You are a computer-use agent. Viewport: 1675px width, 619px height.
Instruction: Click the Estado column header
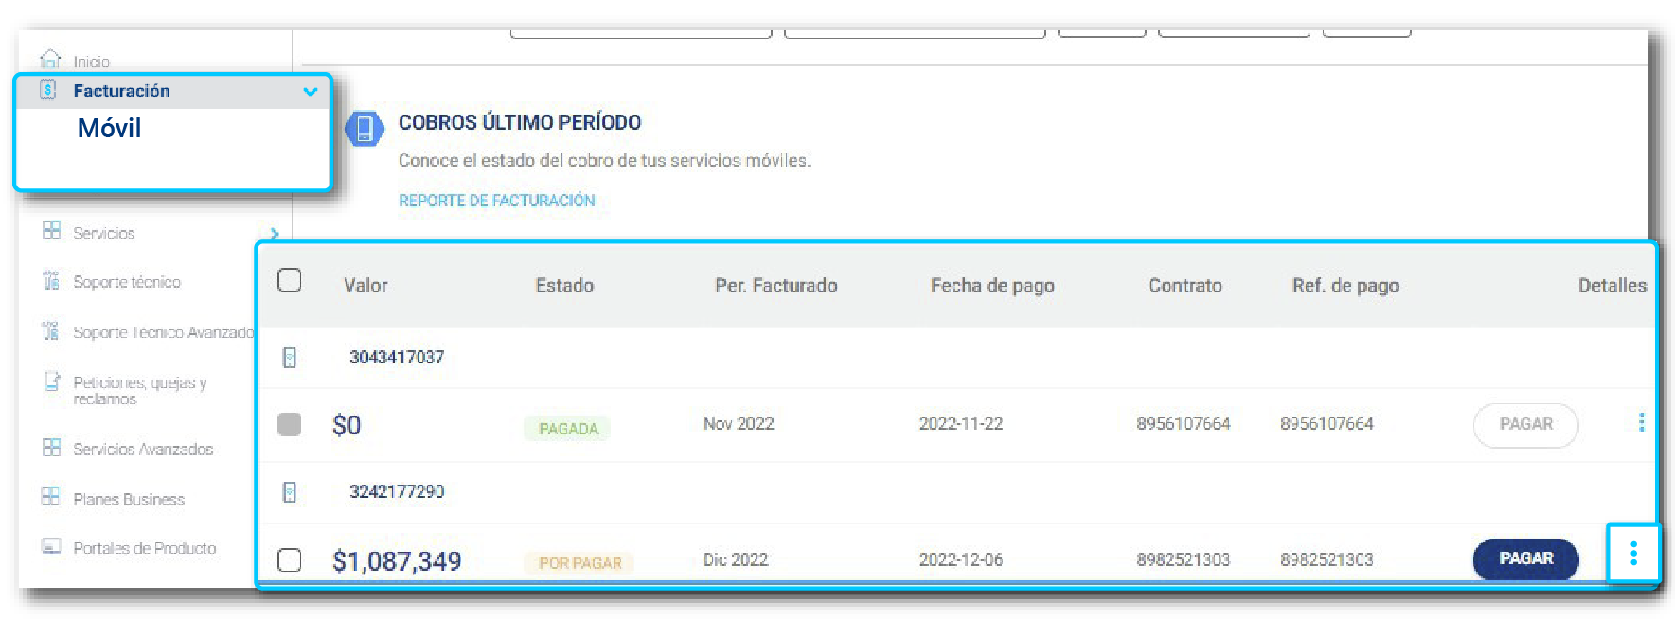click(x=564, y=286)
